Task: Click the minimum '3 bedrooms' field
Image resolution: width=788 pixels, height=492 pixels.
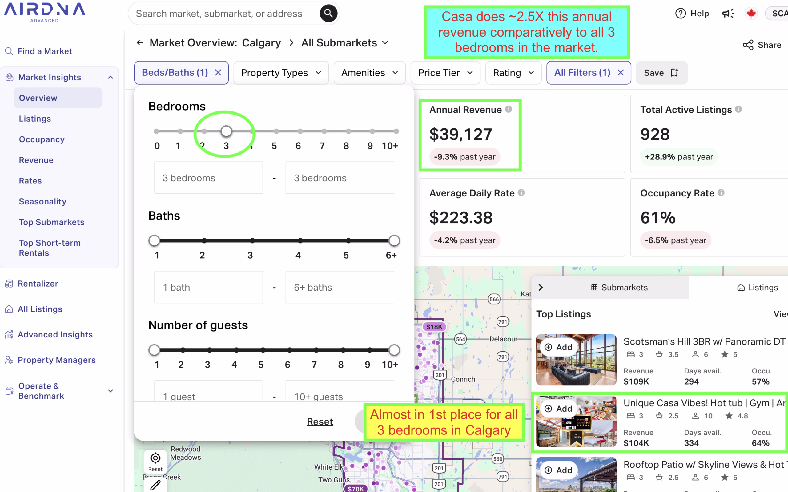Action: [208, 178]
